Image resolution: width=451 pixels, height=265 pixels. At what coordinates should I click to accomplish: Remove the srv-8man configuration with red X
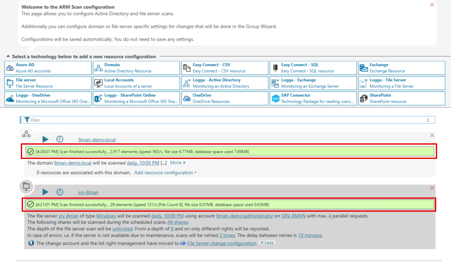point(432,188)
